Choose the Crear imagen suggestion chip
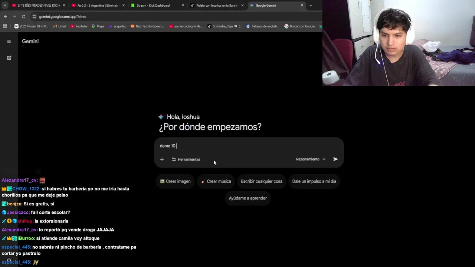 tap(175, 181)
